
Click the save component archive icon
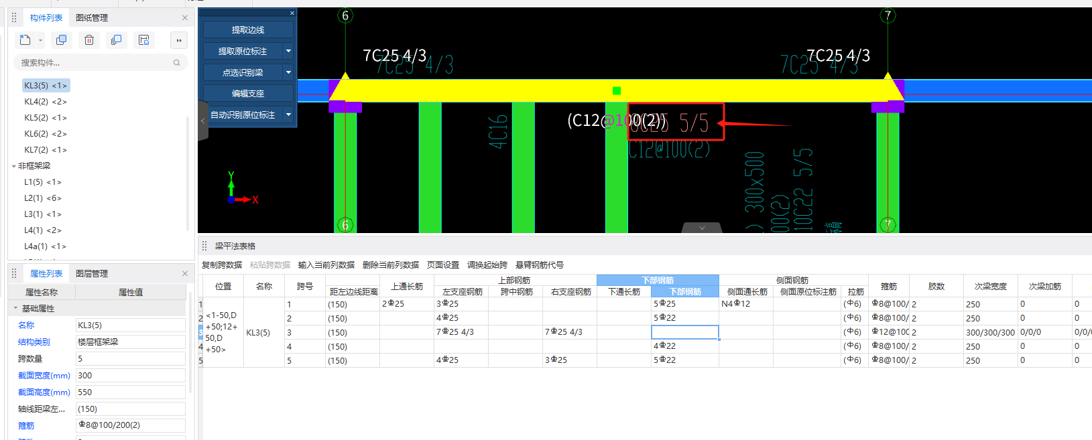(143, 40)
